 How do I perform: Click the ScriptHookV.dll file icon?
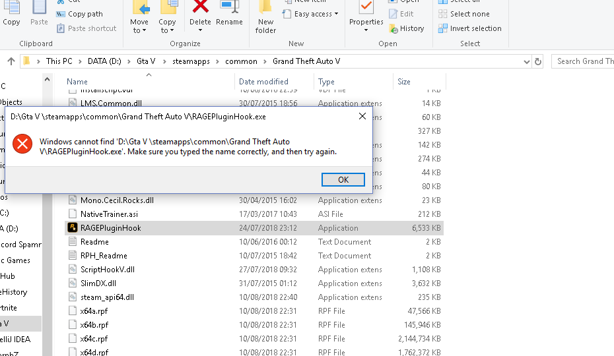[73, 269]
